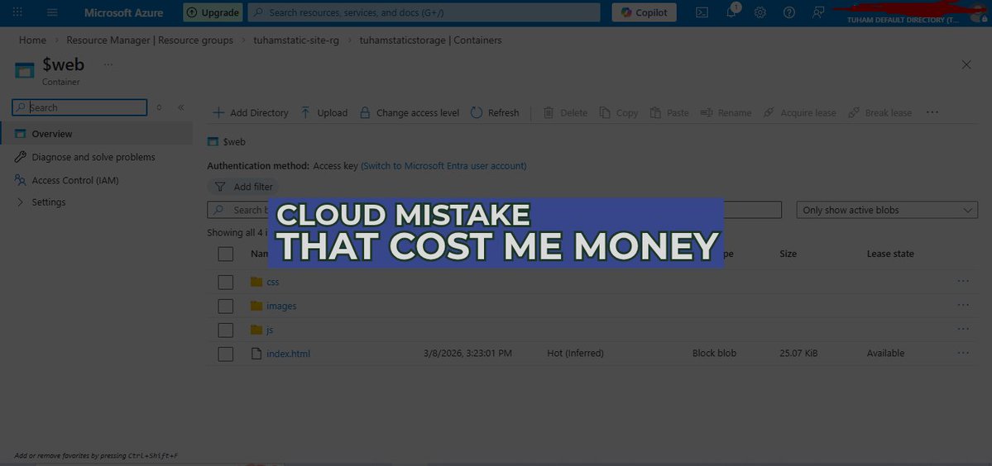Screen dimensions: 992x466
Task: Click Microsoft Azure home title
Action: click(x=123, y=12)
